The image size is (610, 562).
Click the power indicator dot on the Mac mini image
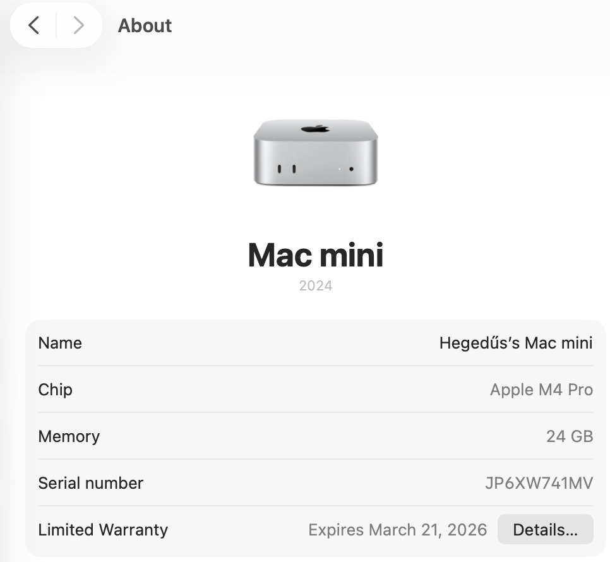350,169
